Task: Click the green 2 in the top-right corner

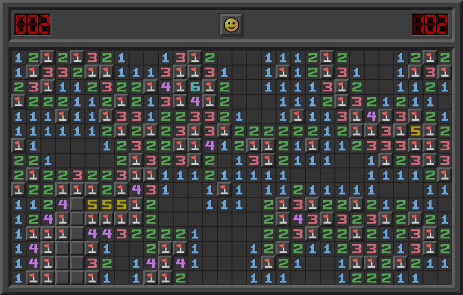Action: tap(445, 57)
